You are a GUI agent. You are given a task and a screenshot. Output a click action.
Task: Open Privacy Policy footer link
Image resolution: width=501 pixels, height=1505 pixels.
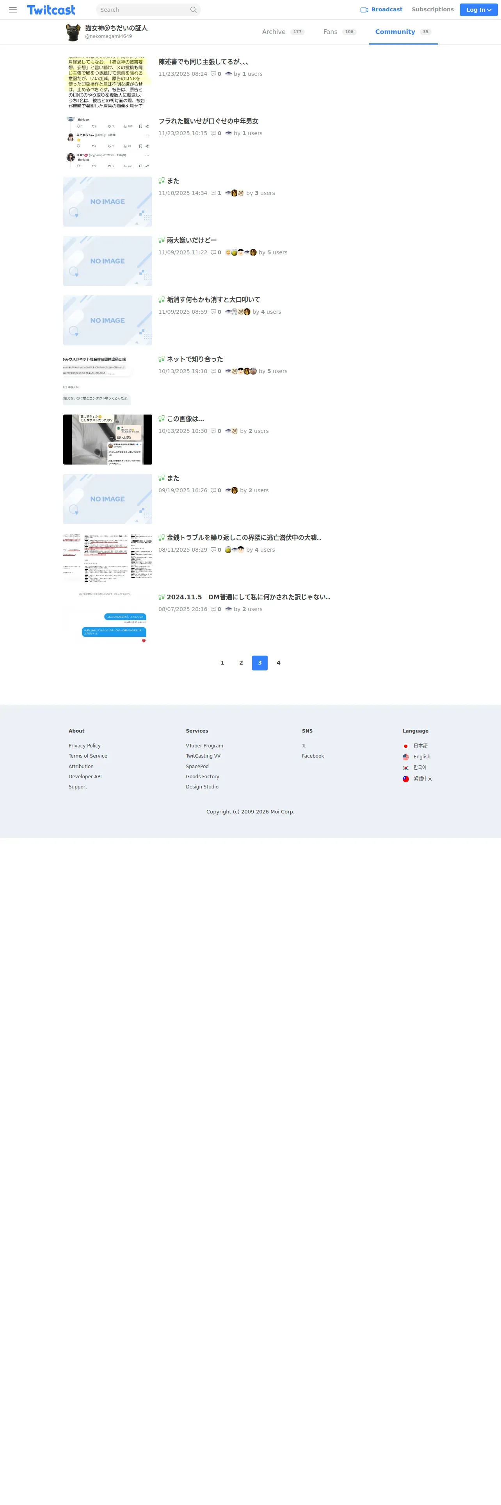(x=85, y=746)
